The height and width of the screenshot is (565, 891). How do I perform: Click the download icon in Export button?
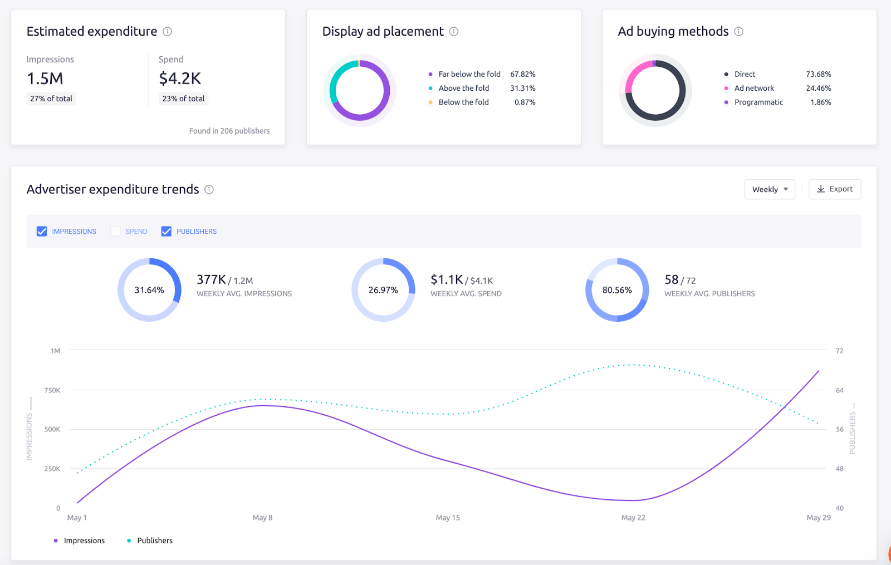click(x=821, y=189)
